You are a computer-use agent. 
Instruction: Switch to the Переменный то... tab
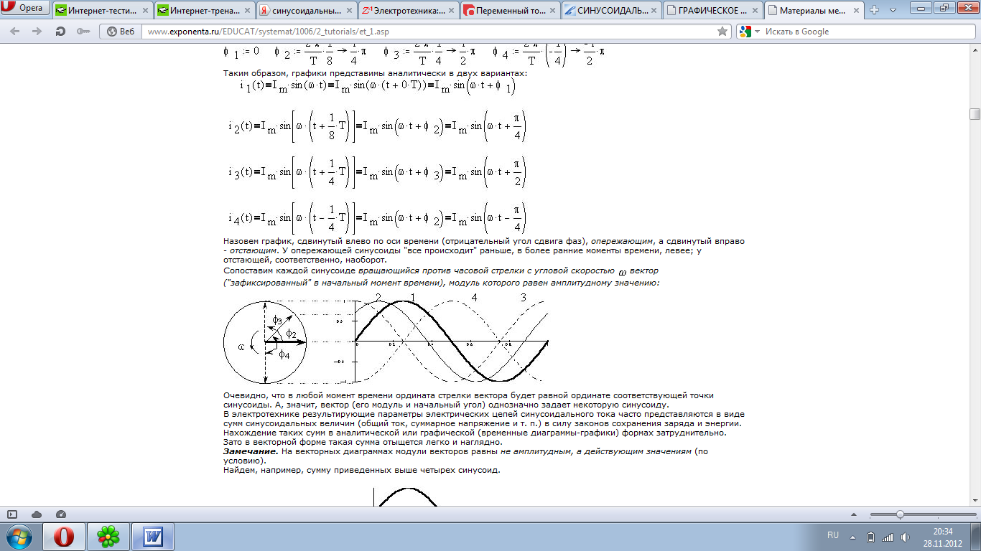[x=510, y=10]
